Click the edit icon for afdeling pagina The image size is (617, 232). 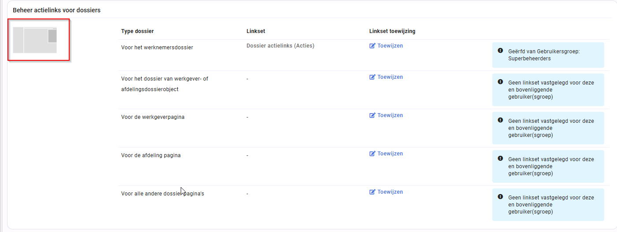(x=372, y=154)
